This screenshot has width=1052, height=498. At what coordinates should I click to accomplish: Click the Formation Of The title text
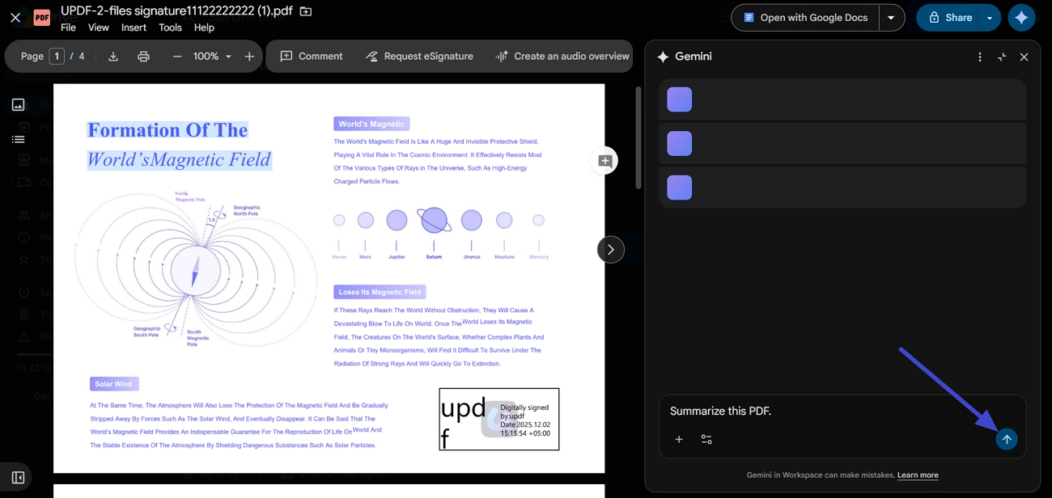tap(168, 130)
